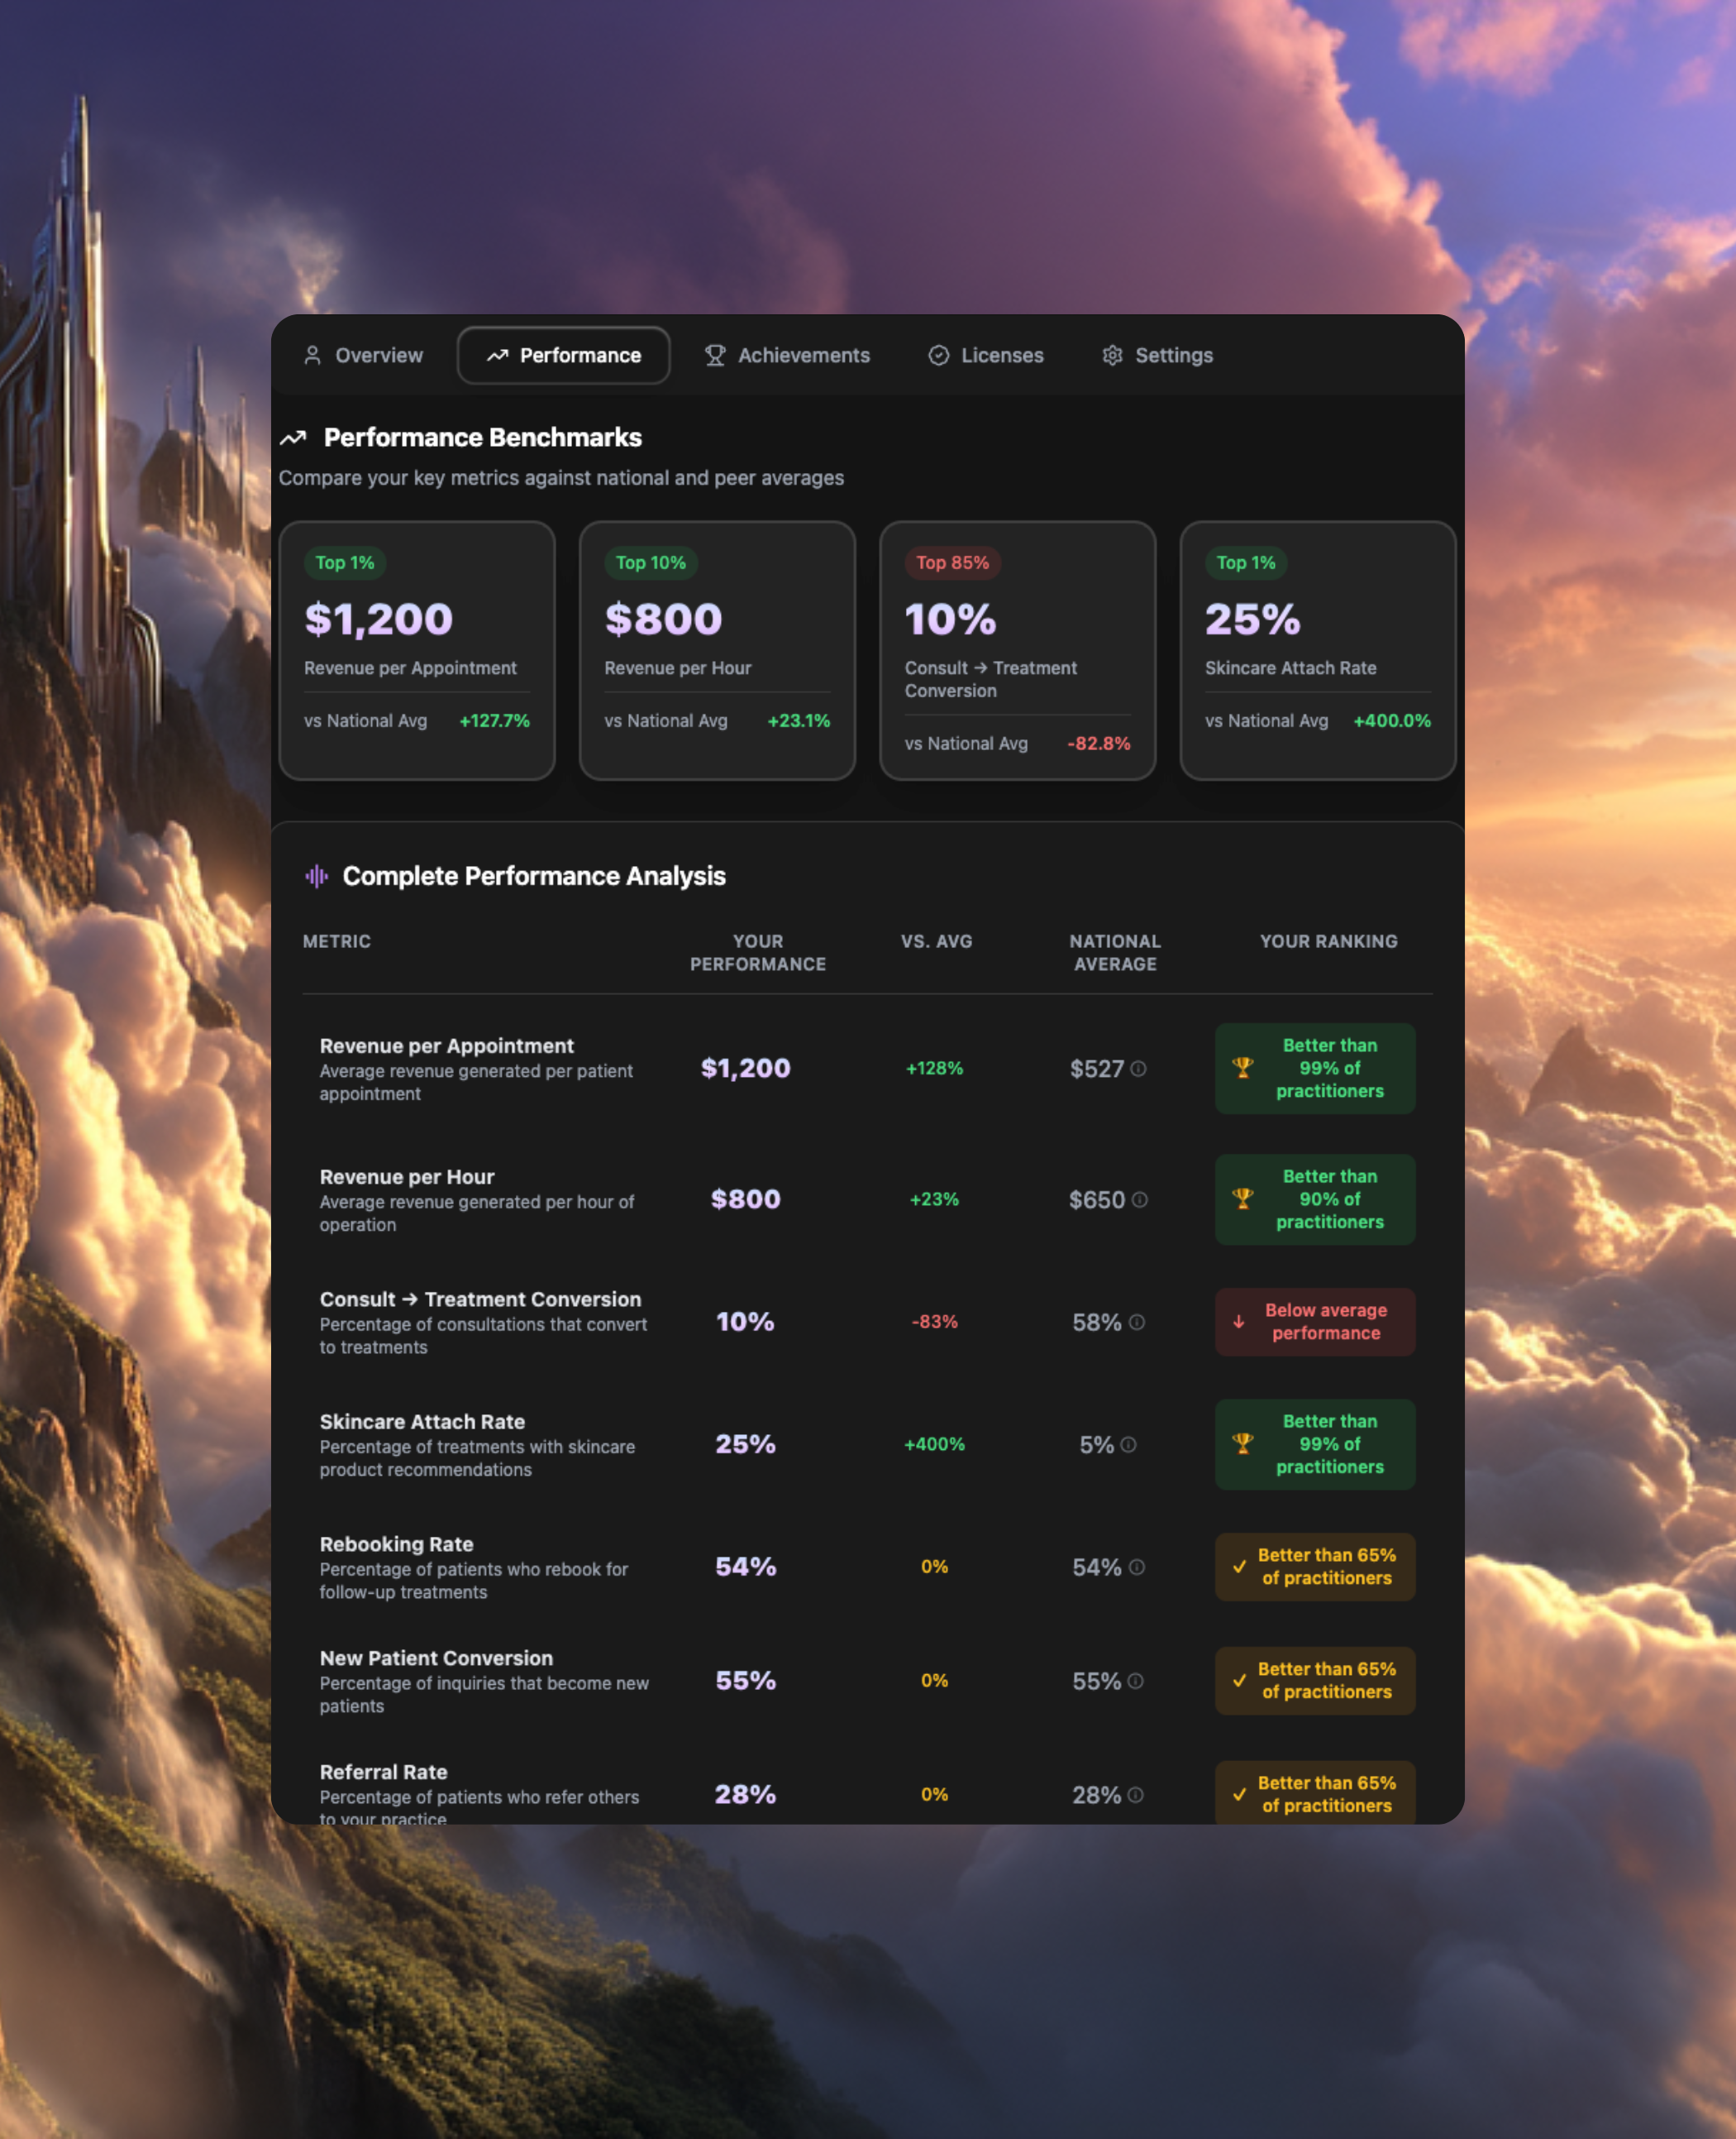The height and width of the screenshot is (2139, 1736).
Task: Click the waveform icon by Complete Performance Analysis
Action: coord(316,877)
